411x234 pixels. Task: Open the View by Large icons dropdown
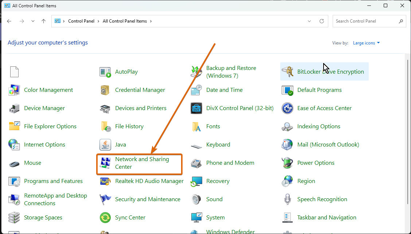(x=366, y=43)
